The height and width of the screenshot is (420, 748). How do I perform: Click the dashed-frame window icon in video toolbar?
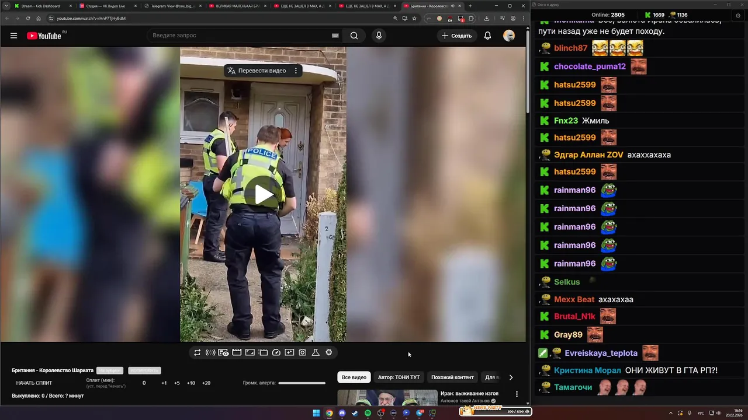263,352
